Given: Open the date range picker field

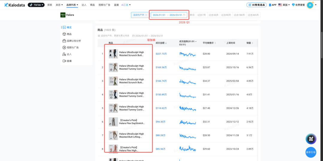Looking at the screenshot, I should (x=169, y=15).
